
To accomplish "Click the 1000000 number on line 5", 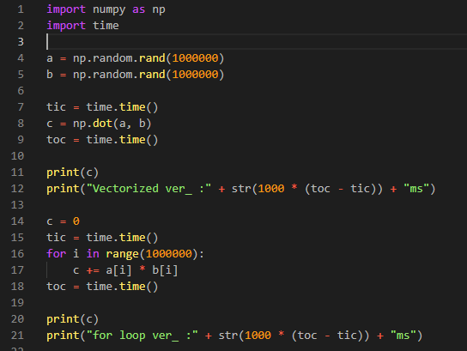I will pos(195,75).
